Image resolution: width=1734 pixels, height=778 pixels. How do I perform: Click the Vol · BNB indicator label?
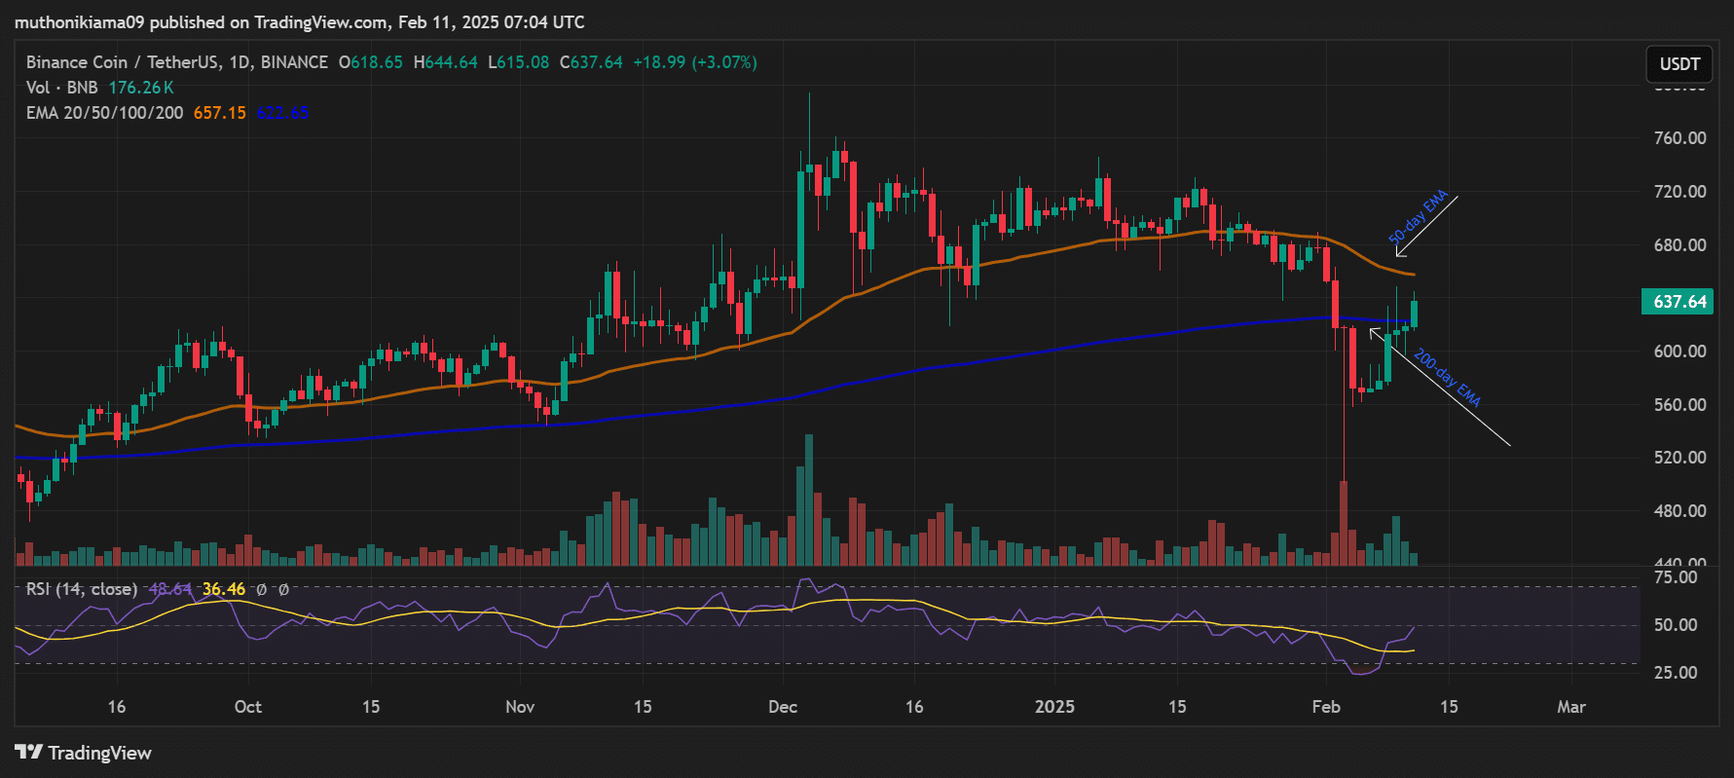coord(61,88)
